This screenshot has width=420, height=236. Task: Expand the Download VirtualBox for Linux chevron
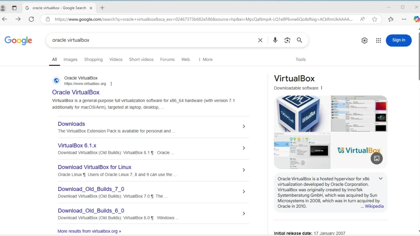(x=244, y=170)
